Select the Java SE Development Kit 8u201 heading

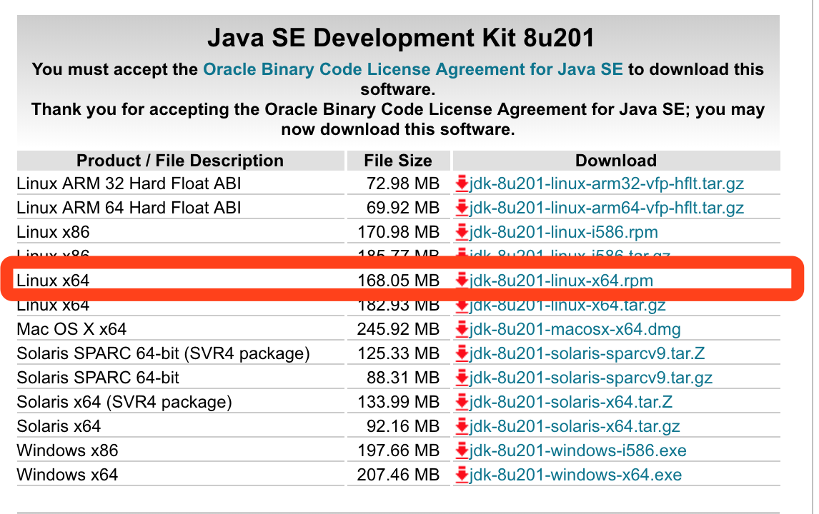[401, 38]
